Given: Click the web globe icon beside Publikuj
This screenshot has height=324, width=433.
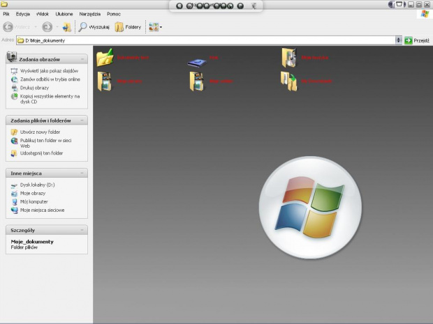Looking at the screenshot, I should click(x=14, y=141).
